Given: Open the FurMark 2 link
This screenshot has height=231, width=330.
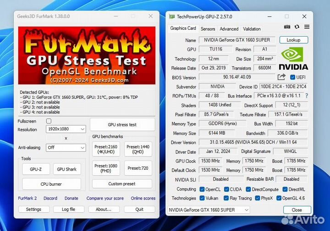Looking at the screenshot, I should click(x=27, y=198).
